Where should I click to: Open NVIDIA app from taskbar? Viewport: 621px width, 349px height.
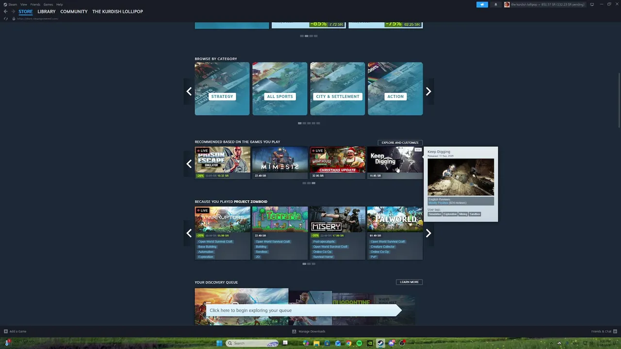370,343
